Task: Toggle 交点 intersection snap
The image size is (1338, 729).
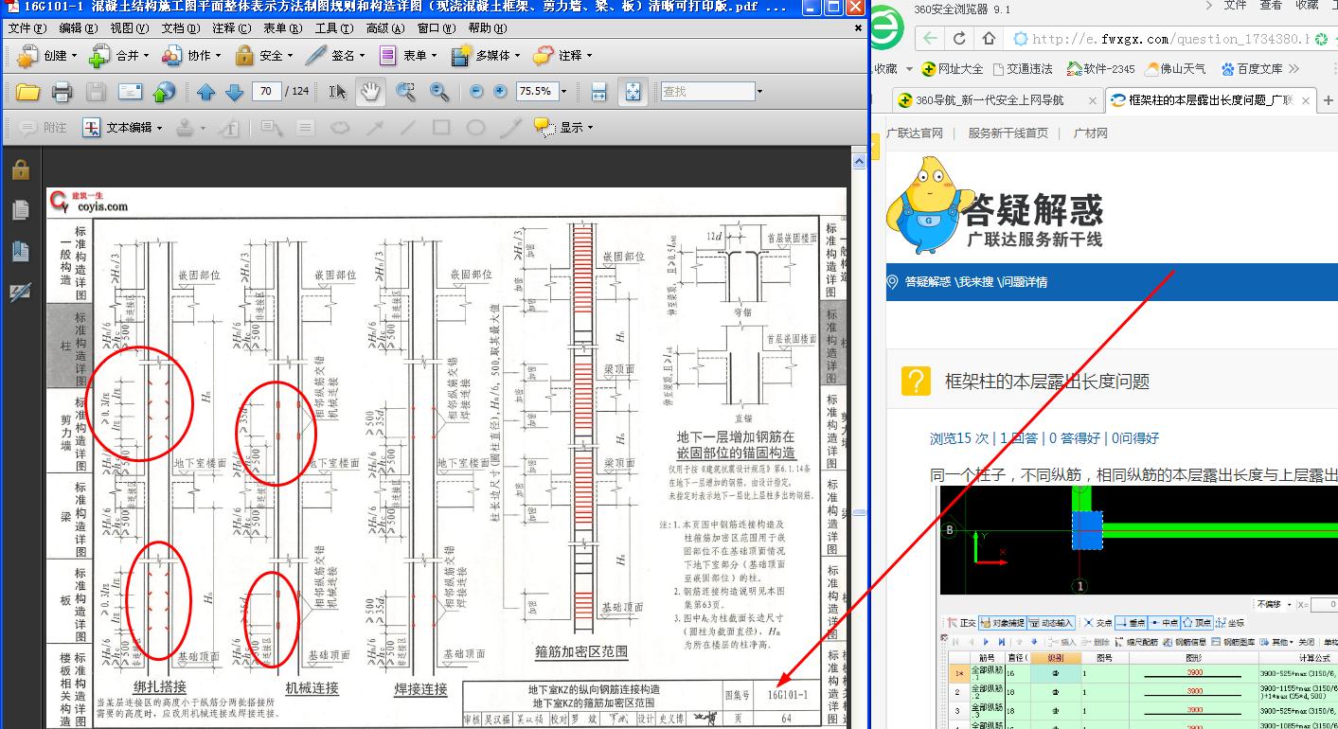Action: pos(1097,623)
